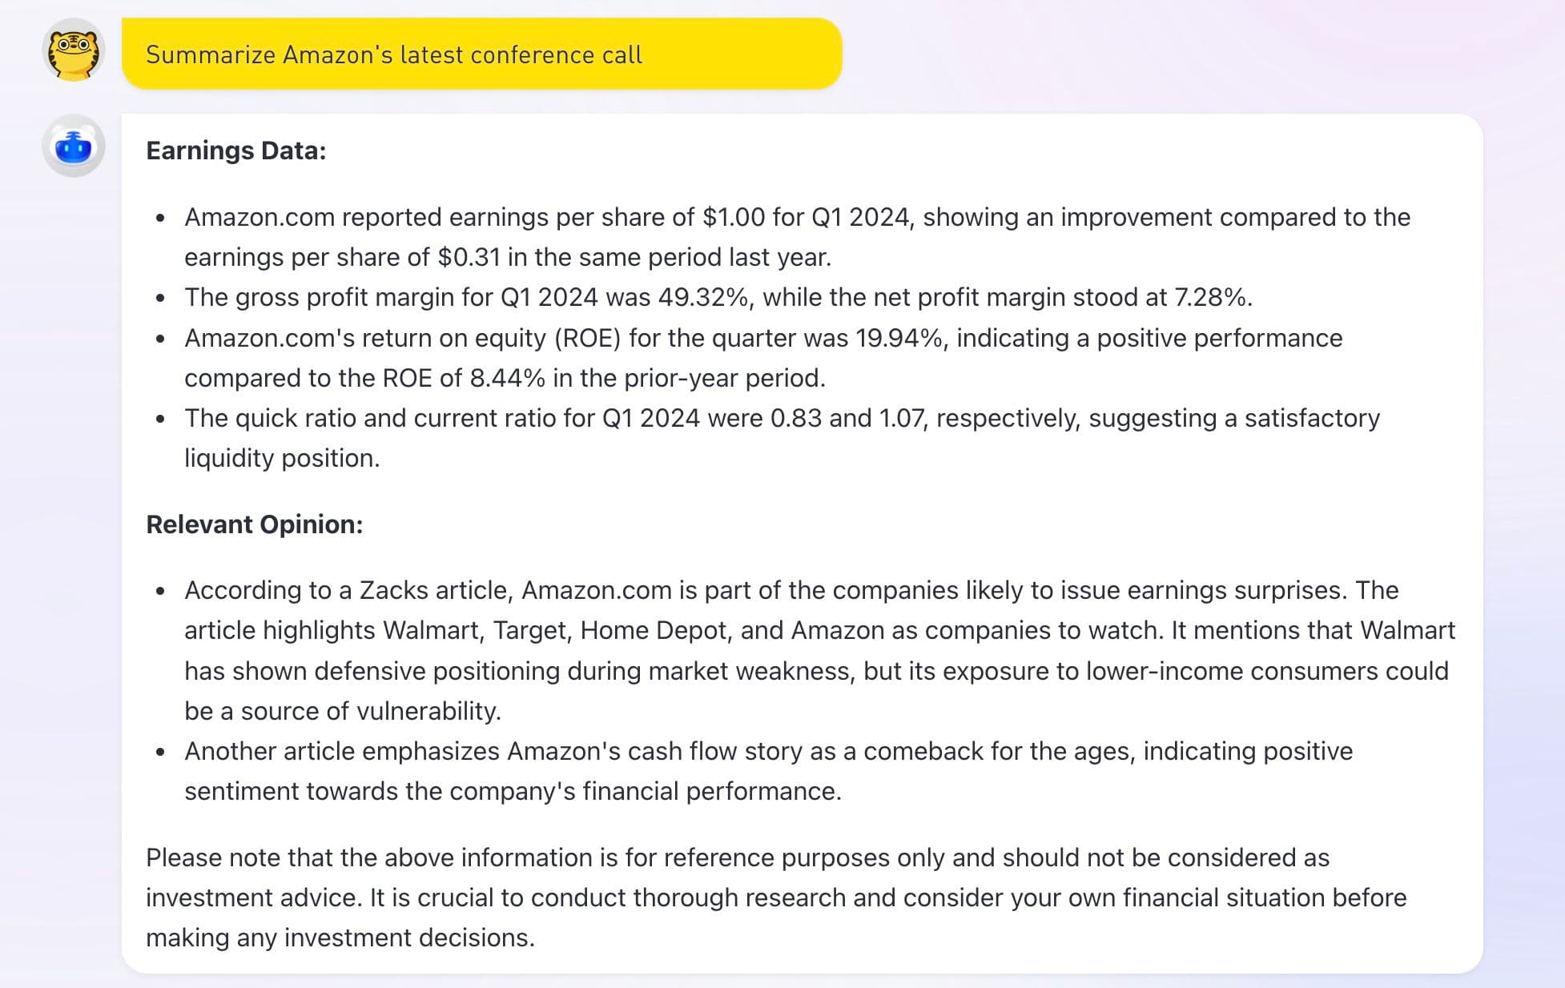
Task: Click the earnings per share $1.00 bullet
Action: click(797, 218)
